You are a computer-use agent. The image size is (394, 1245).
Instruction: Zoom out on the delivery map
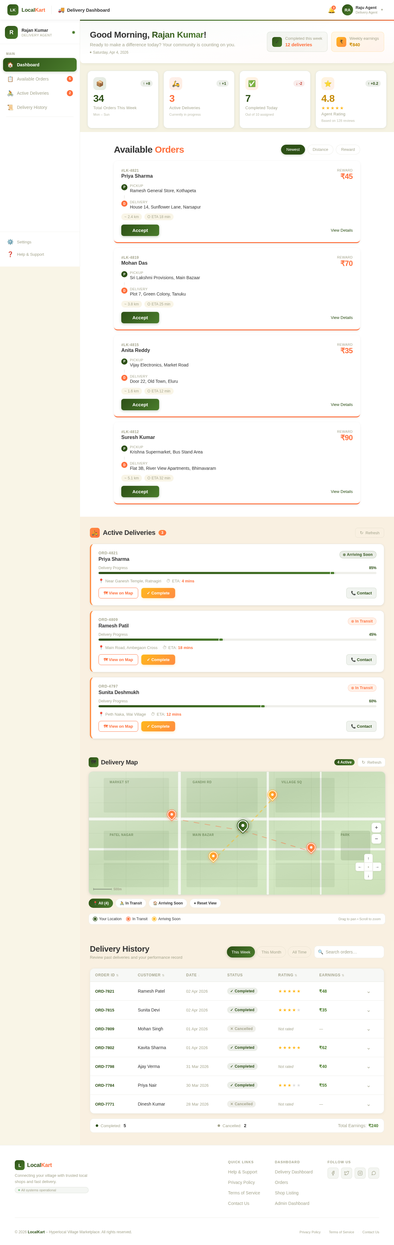tap(376, 838)
